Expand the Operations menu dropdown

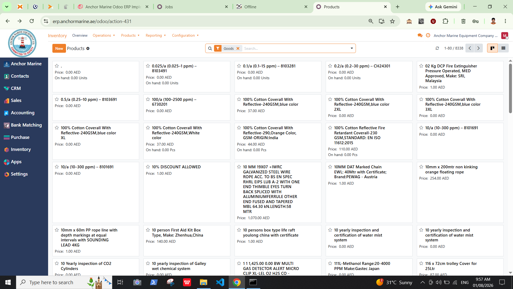104,35
